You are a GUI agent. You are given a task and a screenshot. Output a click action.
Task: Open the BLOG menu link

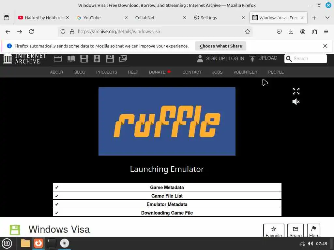pos(80,72)
